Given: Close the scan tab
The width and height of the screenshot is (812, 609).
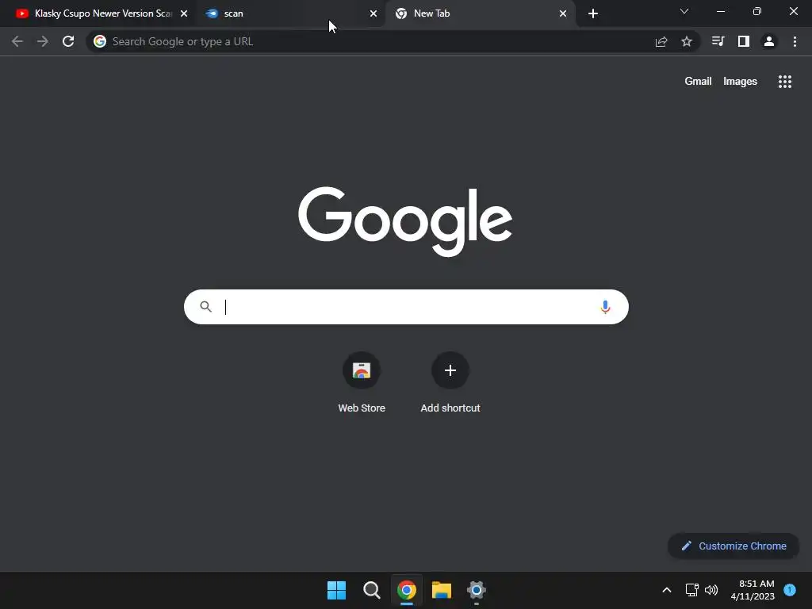Looking at the screenshot, I should [x=373, y=14].
